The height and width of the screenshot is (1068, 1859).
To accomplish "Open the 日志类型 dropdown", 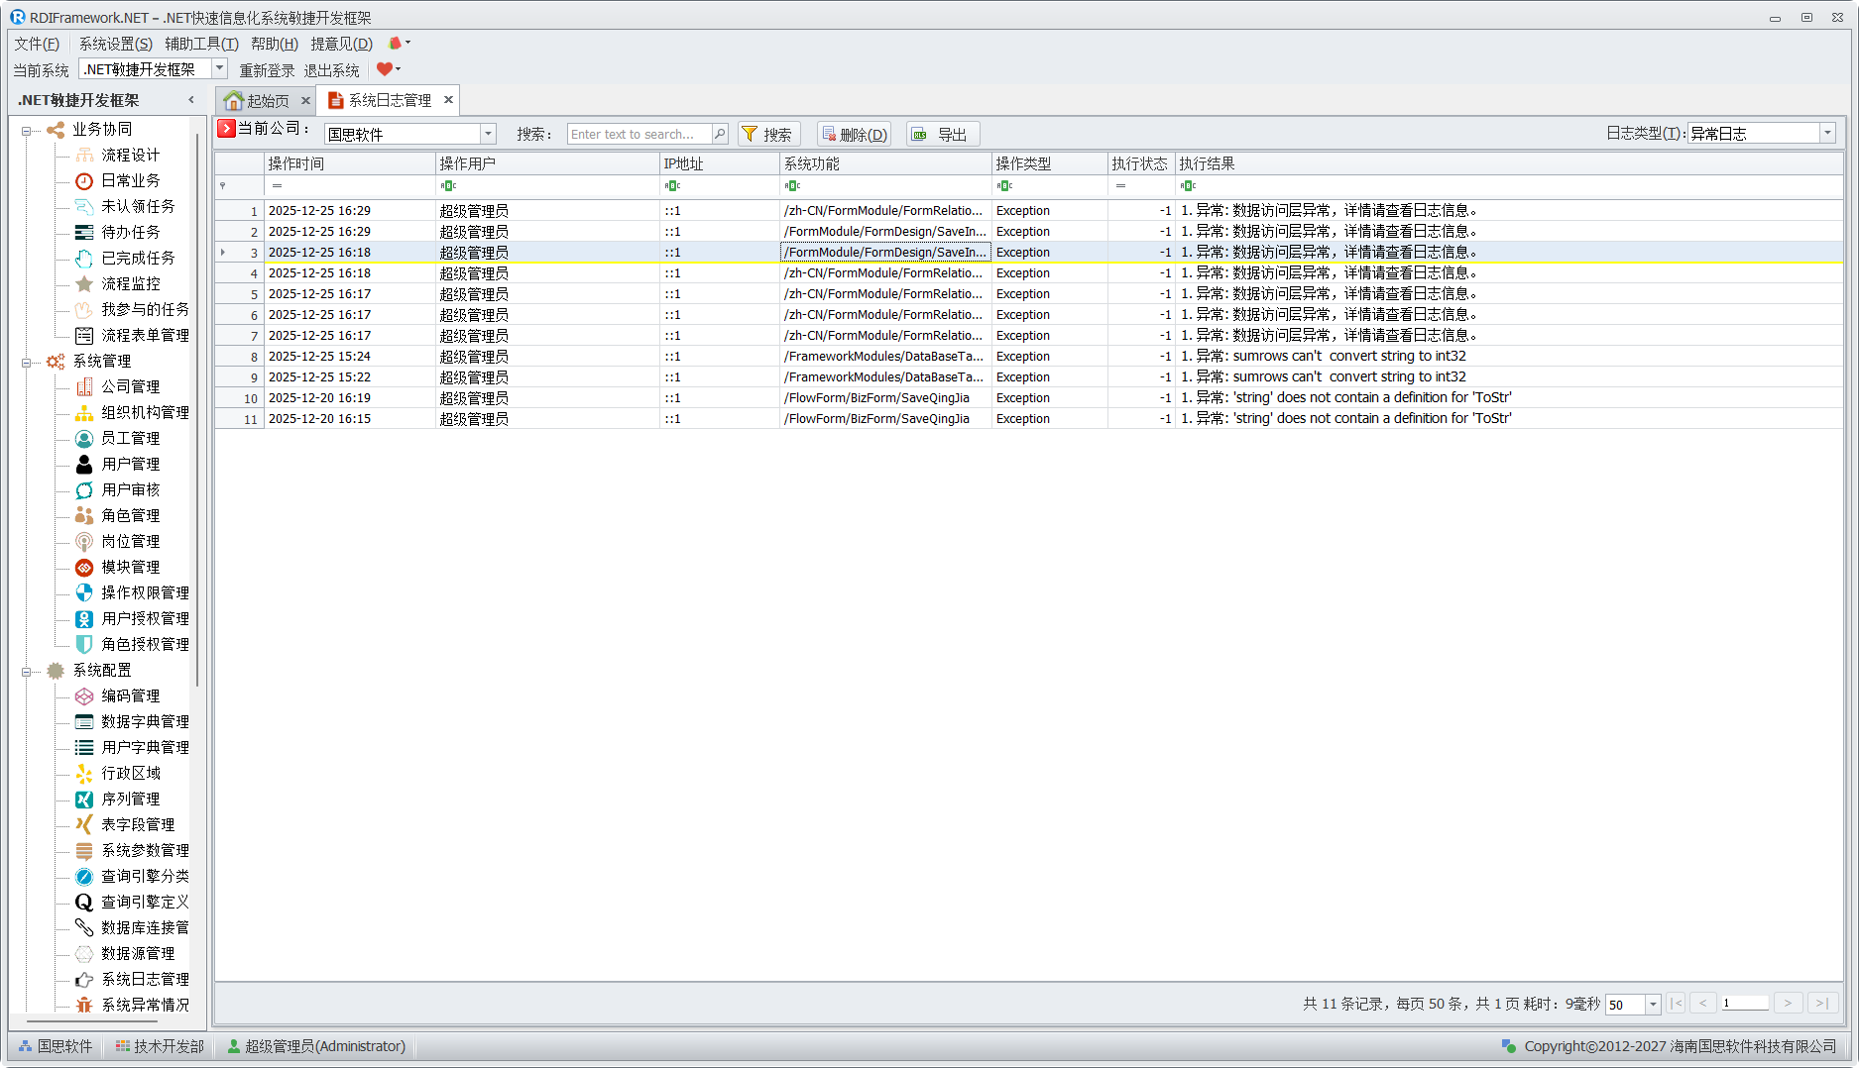I will [x=1827, y=134].
